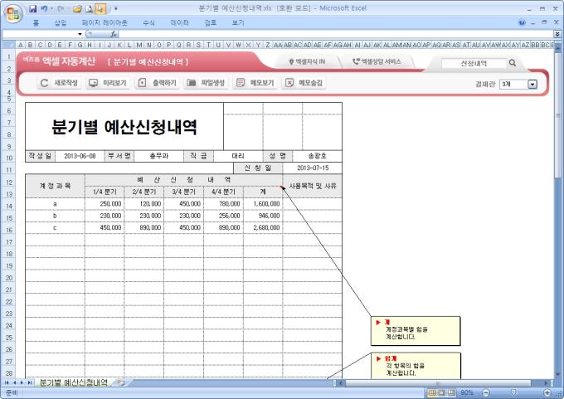Switch to the 데이터 tab
The width and height of the screenshot is (564, 399).
179,23
